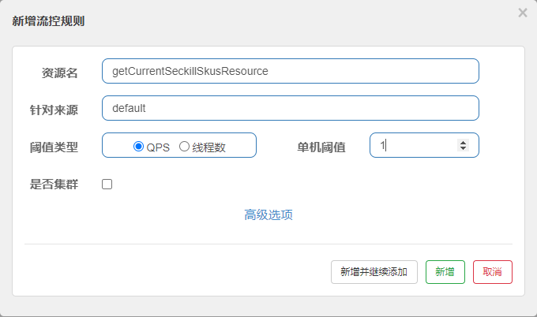
Task: Click the 阈值类型 field label
Action: (x=54, y=147)
